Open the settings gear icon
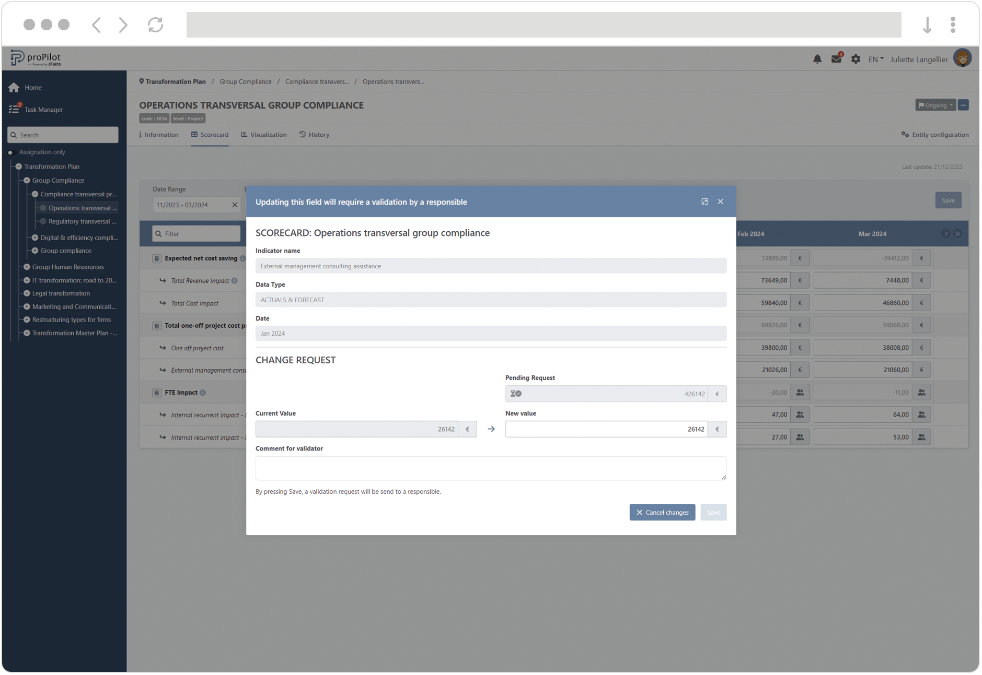This screenshot has height=675, width=982. click(x=856, y=60)
